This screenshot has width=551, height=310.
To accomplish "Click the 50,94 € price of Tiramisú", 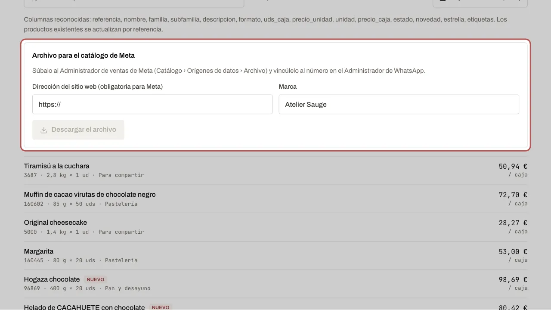I will click(x=513, y=166).
